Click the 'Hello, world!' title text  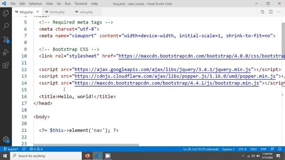point(76,96)
